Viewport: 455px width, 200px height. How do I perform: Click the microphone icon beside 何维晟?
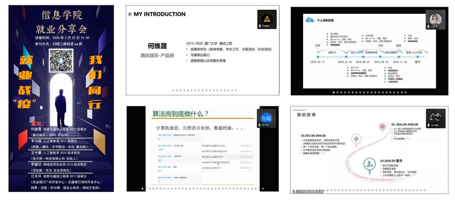260,26
